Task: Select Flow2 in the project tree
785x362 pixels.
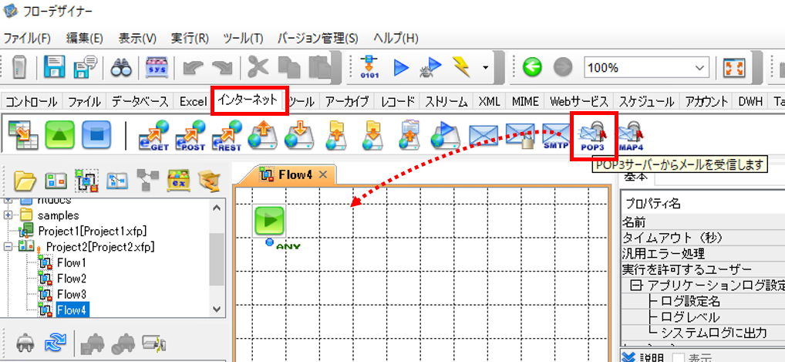Action: click(72, 279)
